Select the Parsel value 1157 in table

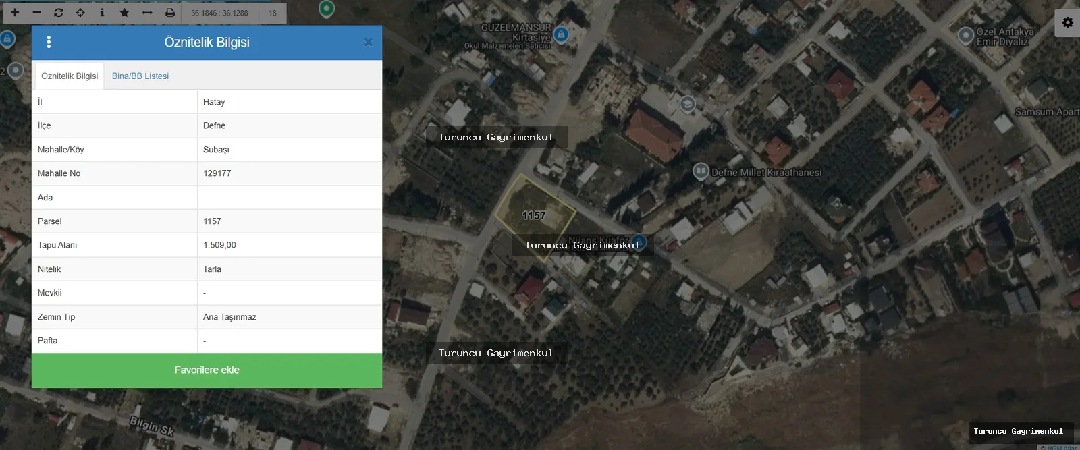(212, 221)
